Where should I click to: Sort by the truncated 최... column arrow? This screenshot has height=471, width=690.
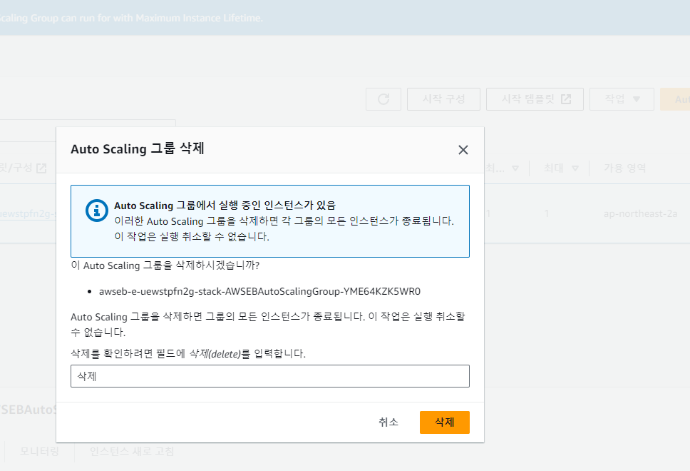(515, 168)
